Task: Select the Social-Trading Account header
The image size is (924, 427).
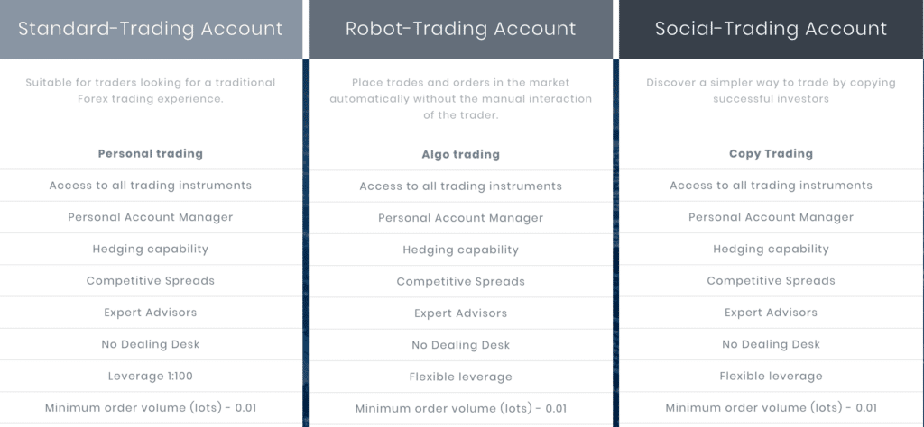Action: (x=771, y=29)
